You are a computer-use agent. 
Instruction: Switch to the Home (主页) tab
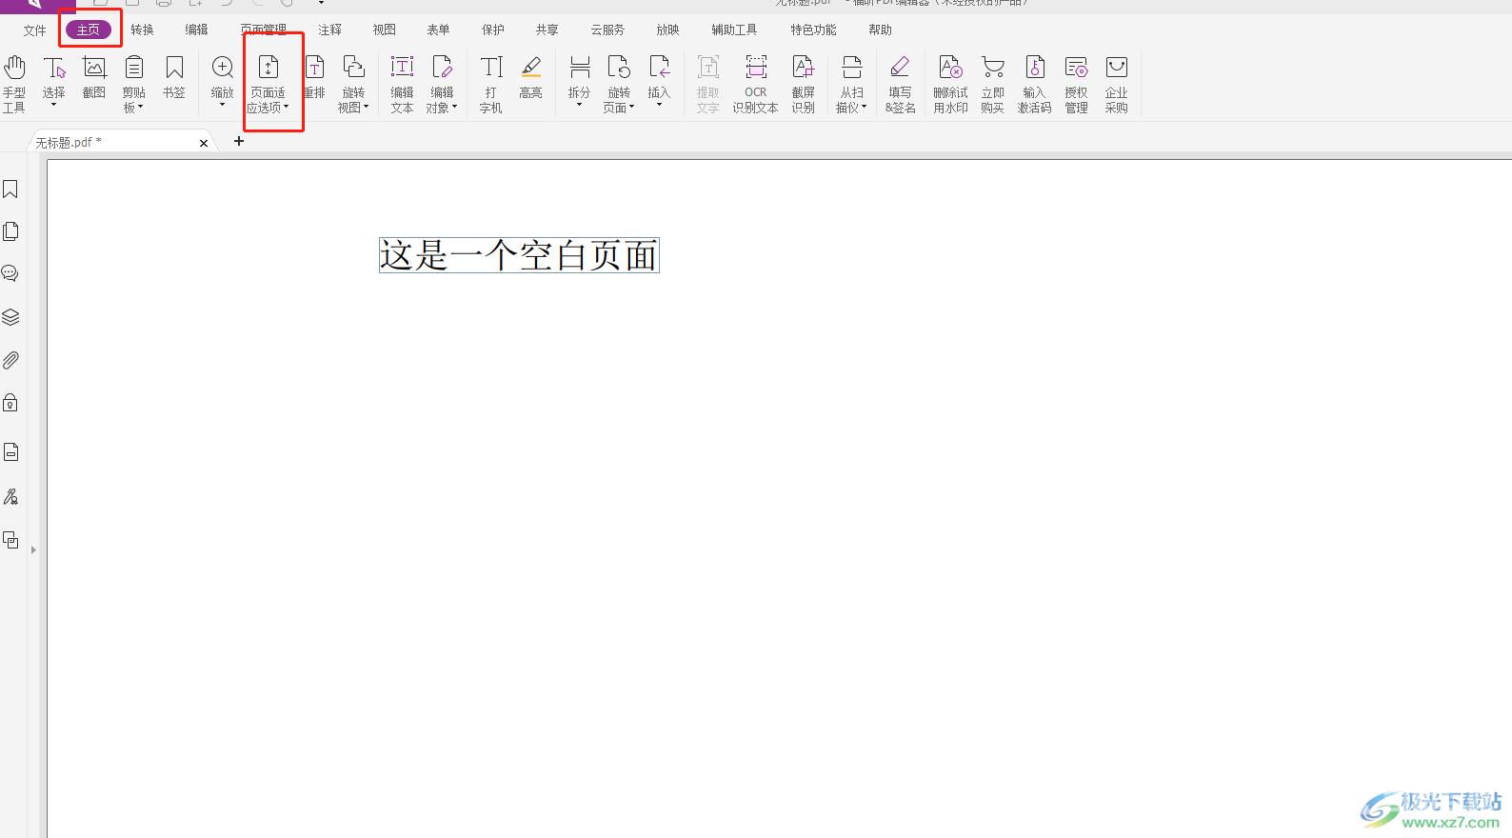click(x=89, y=30)
